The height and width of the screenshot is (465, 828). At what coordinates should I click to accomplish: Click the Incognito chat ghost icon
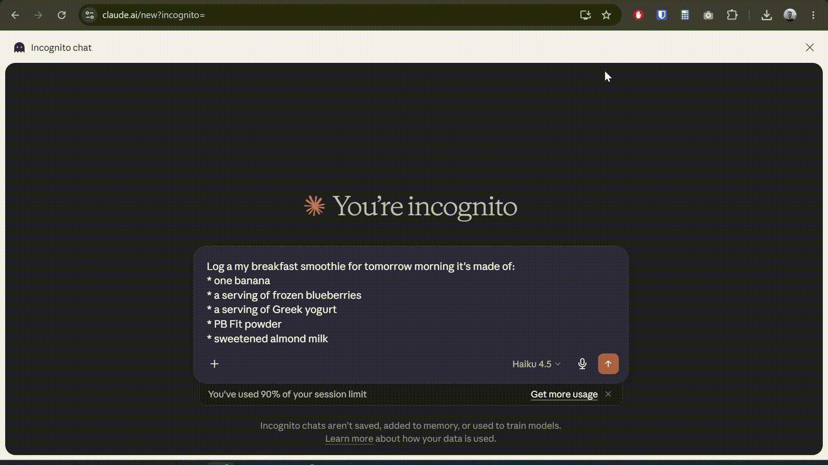click(x=19, y=48)
